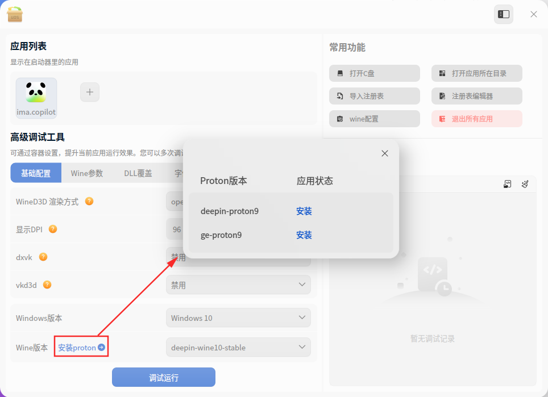548x397 pixels.
Task: Click the deepin-proton9 row name
Action: pos(230,211)
